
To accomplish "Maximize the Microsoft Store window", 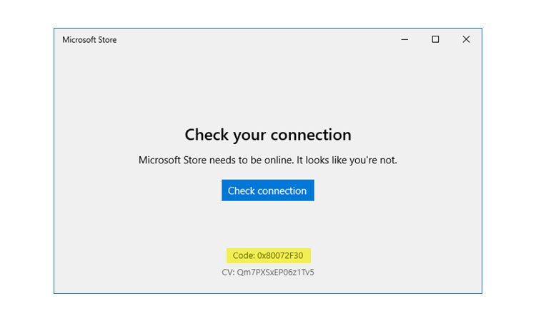I will tap(435, 40).
